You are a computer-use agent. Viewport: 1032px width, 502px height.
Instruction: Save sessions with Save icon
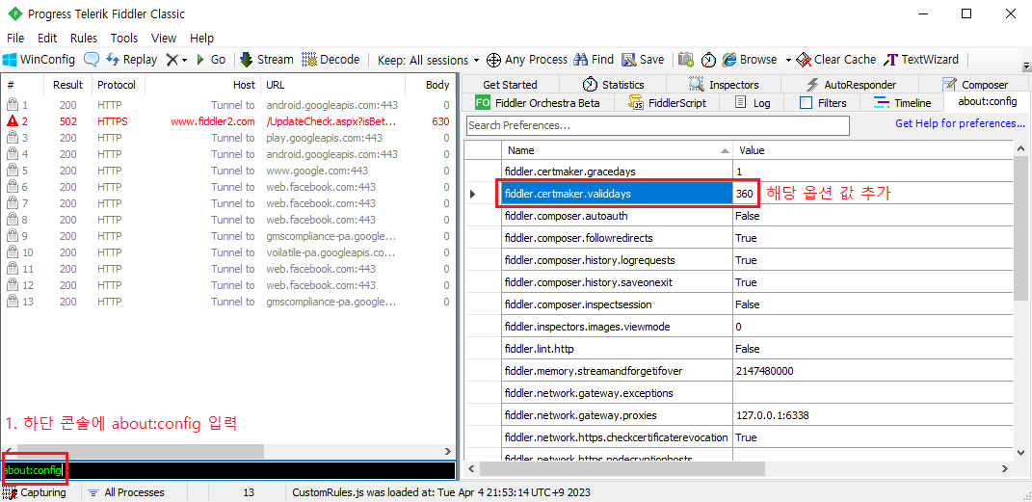click(x=643, y=59)
